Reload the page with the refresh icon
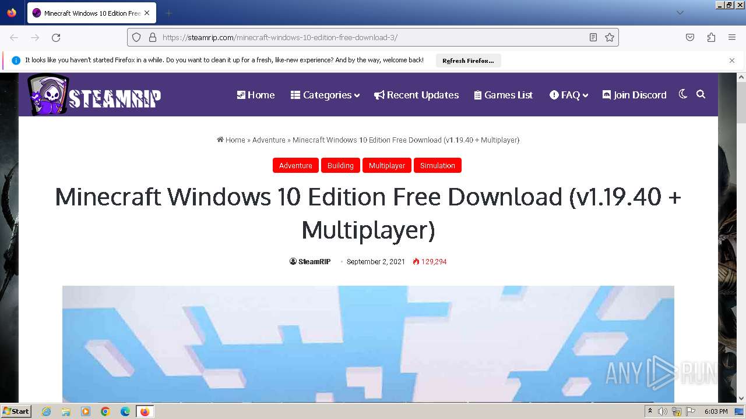Viewport: 746px width, 419px height. coord(56,37)
